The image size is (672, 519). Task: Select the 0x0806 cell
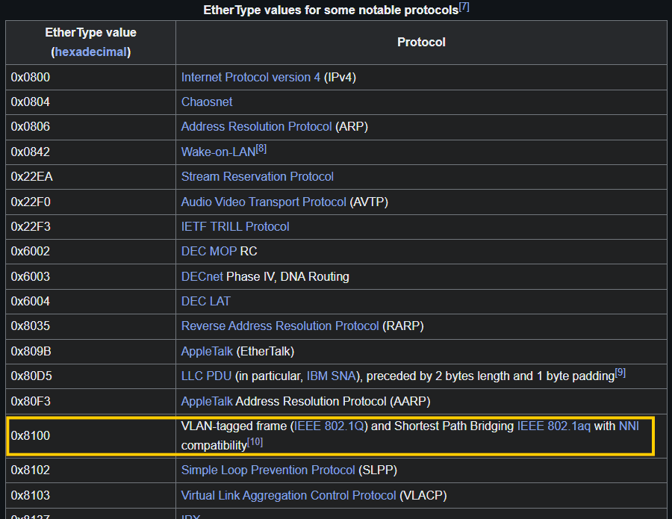tap(90, 127)
